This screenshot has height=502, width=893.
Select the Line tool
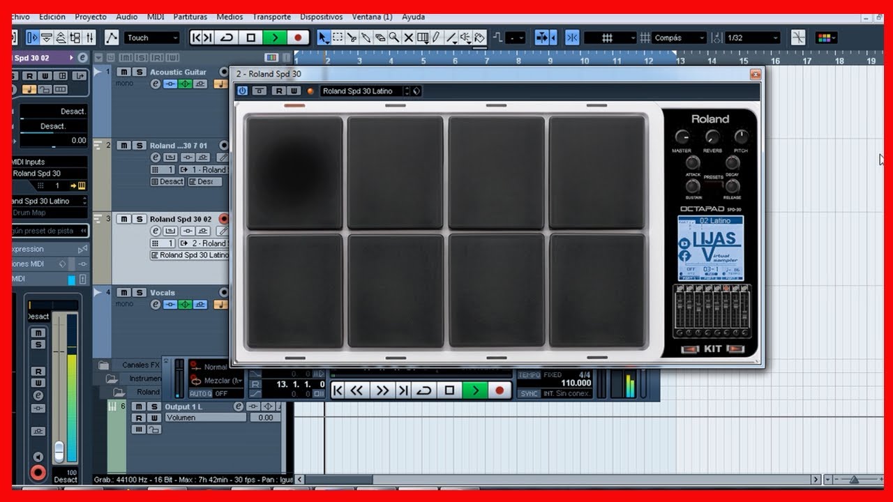[x=451, y=38]
